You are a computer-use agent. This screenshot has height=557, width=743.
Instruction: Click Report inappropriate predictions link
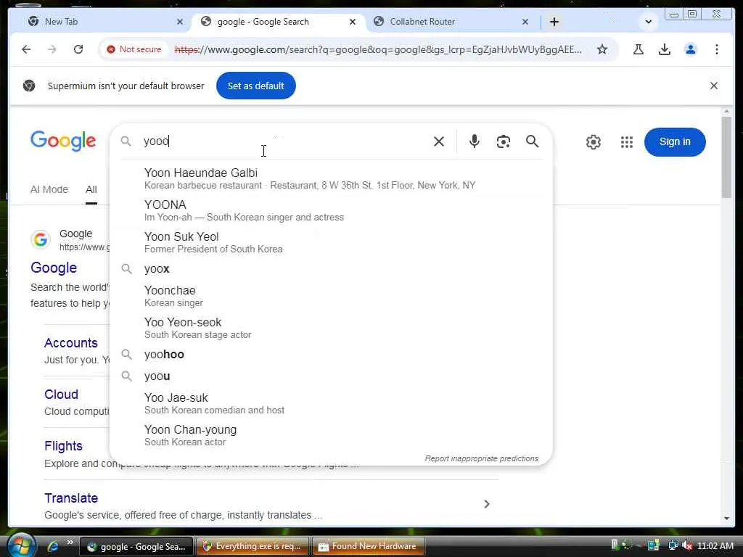point(482,458)
